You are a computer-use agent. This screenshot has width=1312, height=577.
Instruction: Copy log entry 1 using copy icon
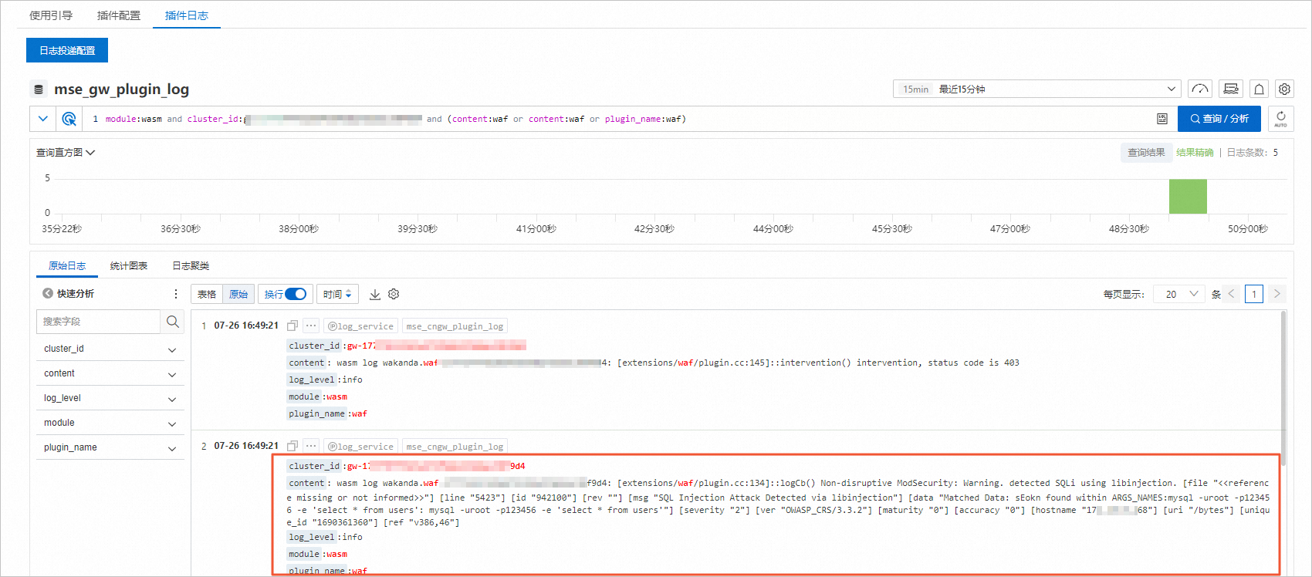[x=292, y=326]
